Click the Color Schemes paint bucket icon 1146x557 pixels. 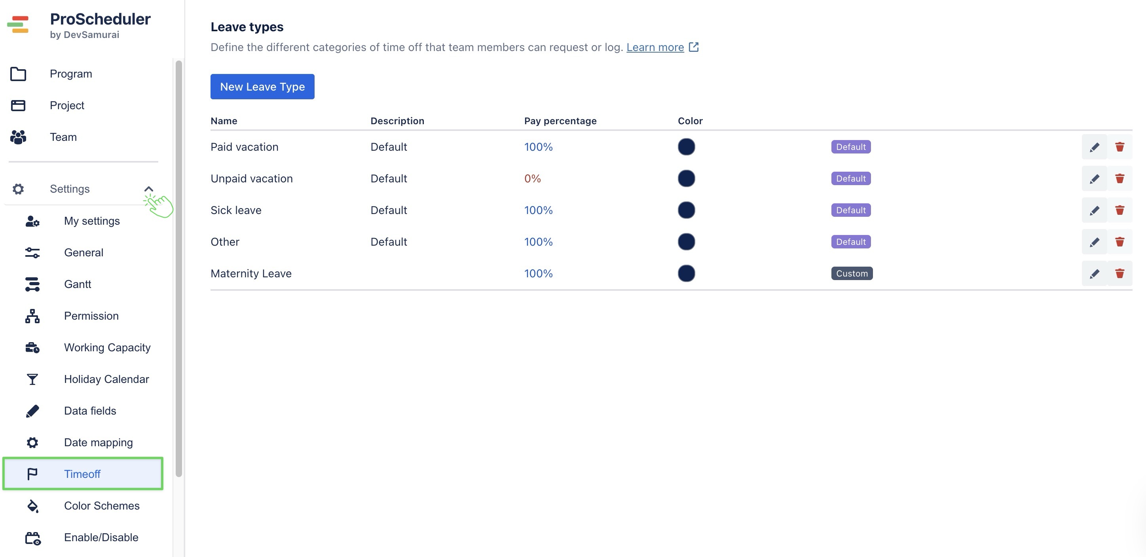coord(32,506)
